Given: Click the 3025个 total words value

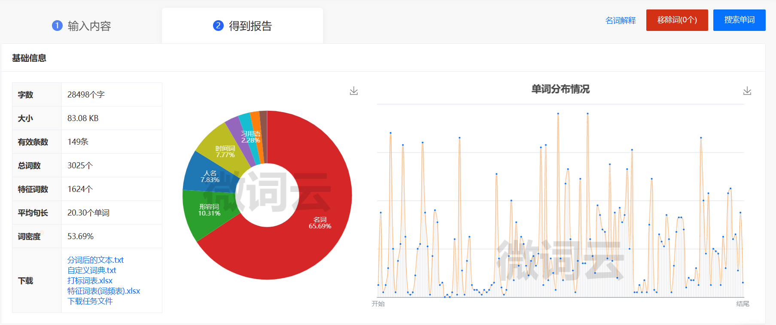Looking at the screenshot, I should [80, 165].
